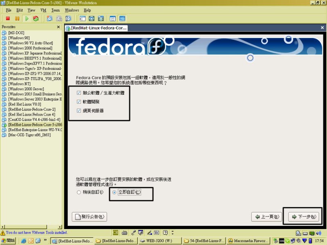Switch to Macromedia Fireworks taskbar button
Viewport: 327px width, 245px height.
point(248,241)
